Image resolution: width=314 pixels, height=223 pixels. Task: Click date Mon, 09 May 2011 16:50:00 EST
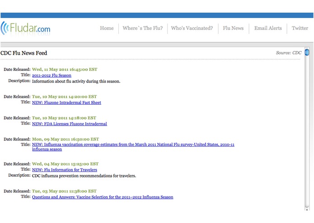[66, 139]
